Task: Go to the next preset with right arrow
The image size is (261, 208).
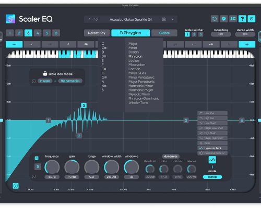Action: (x=172, y=19)
